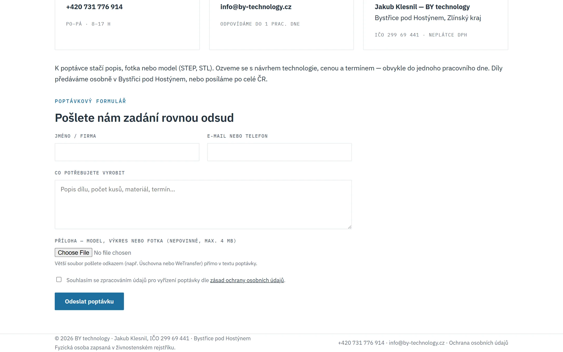
Task: Click the Jméno / Firma input field
Action: 127,152
